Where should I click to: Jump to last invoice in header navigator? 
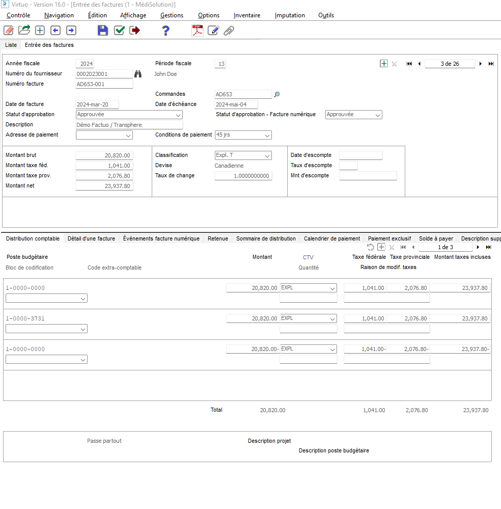coord(491,64)
